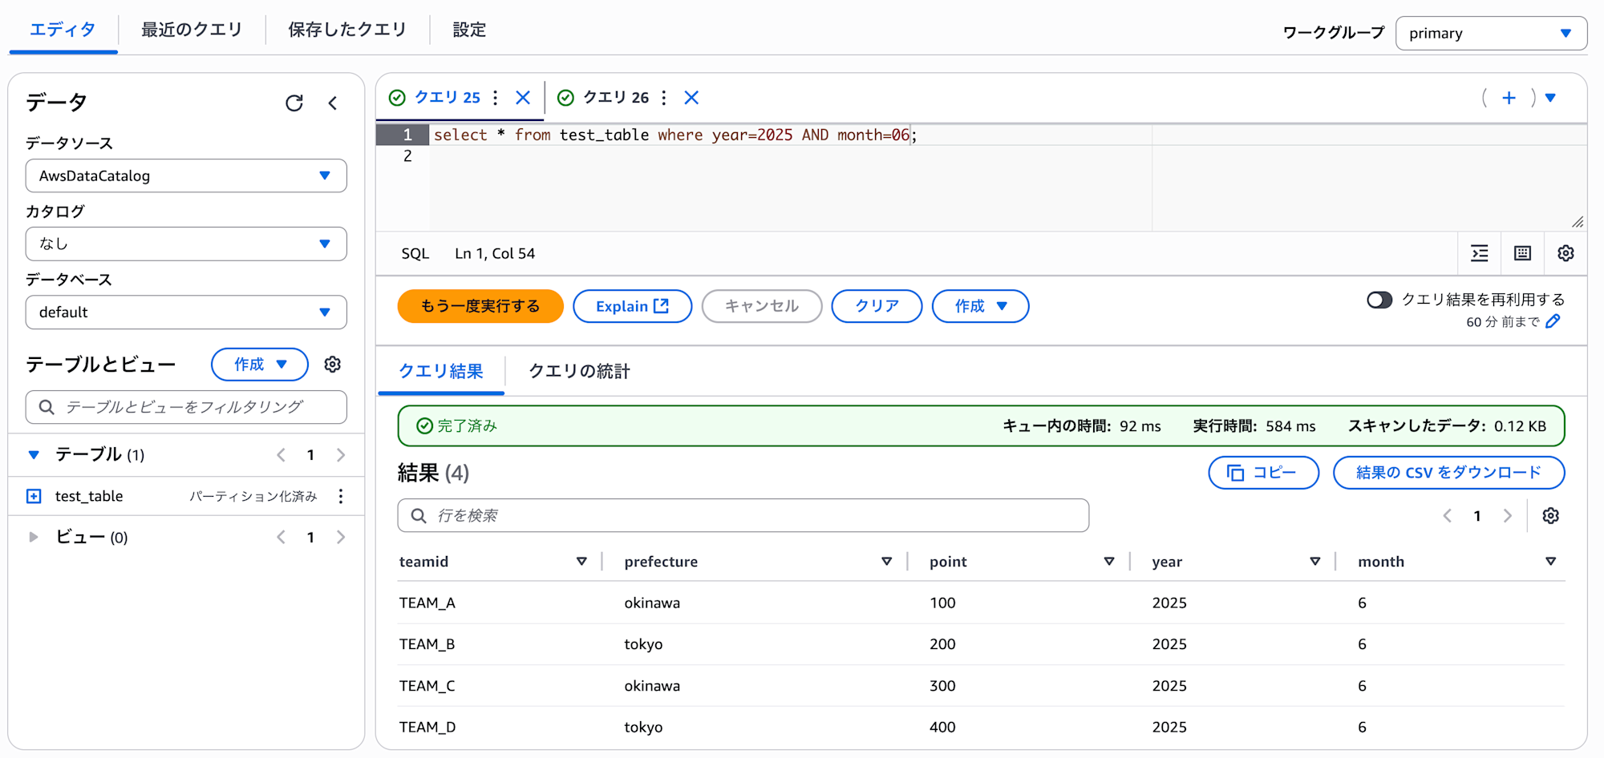Add a new query tab

coord(1509,98)
